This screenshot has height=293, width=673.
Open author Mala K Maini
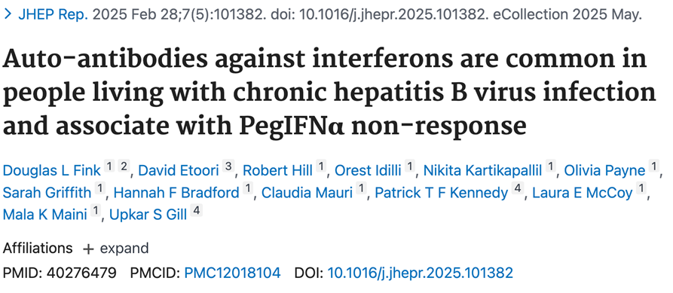(x=44, y=214)
